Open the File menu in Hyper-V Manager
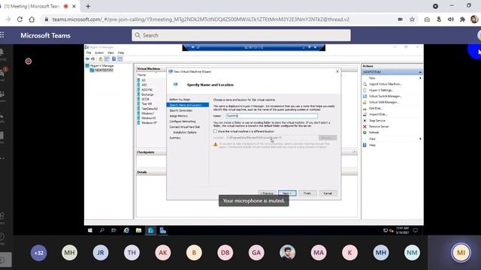This screenshot has width=481, height=270. pyautogui.click(x=89, y=52)
